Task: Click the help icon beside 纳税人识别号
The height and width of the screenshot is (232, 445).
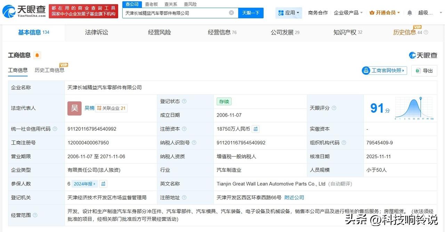Action: point(194,143)
